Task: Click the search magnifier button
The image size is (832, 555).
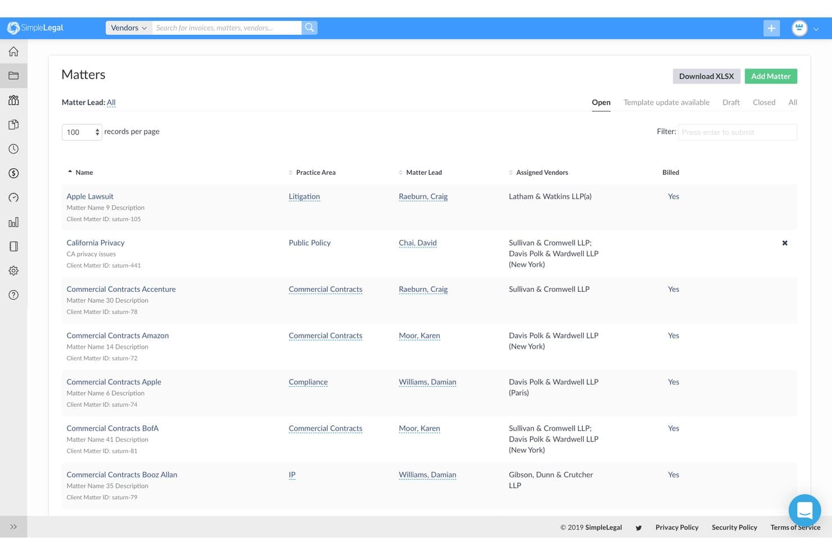Action: [309, 28]
